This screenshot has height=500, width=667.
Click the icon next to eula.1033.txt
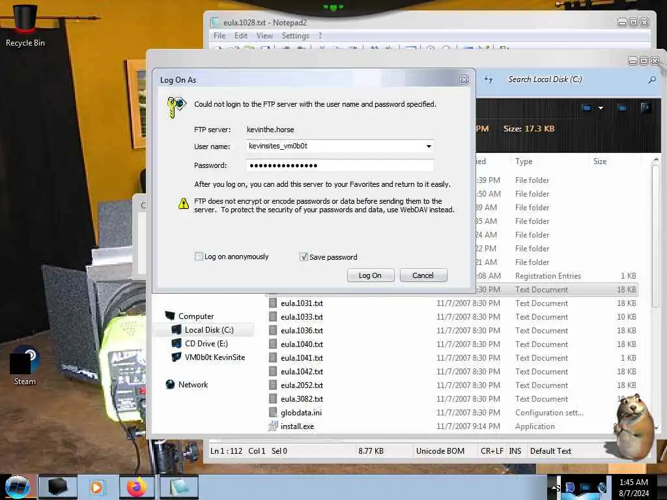(273, 317)
